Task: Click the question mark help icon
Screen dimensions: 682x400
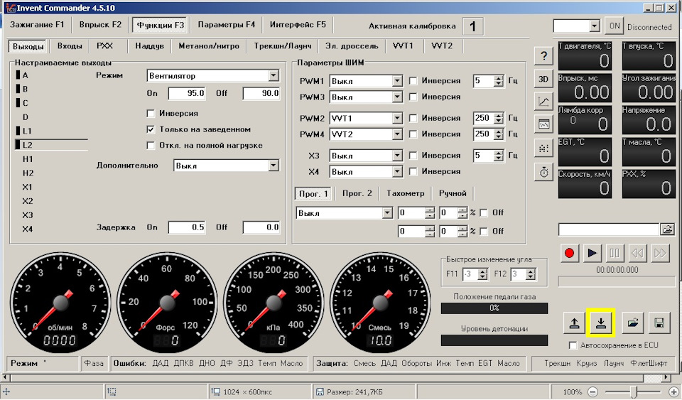Action: (x=543, y=56)
